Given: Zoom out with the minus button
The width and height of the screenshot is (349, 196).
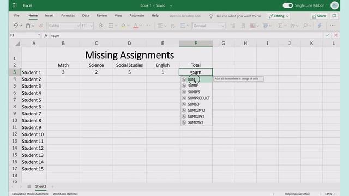Looking at the screenshot, I should [x=321, y=194].
